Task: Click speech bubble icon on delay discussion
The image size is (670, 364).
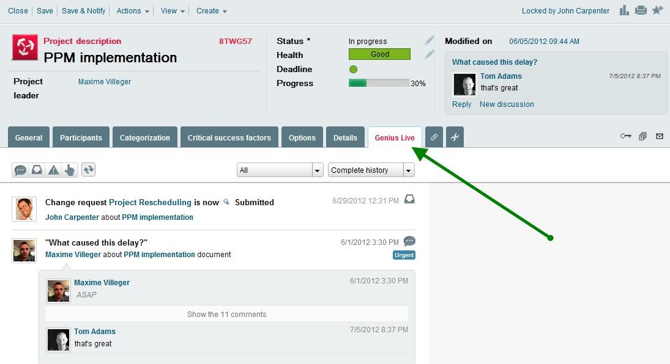Action: tap(409, 241)
